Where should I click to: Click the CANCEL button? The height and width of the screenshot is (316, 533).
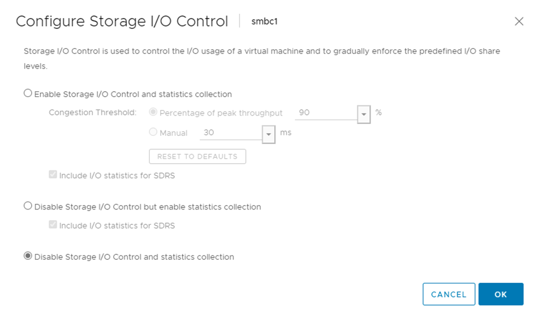click(448, 294)
